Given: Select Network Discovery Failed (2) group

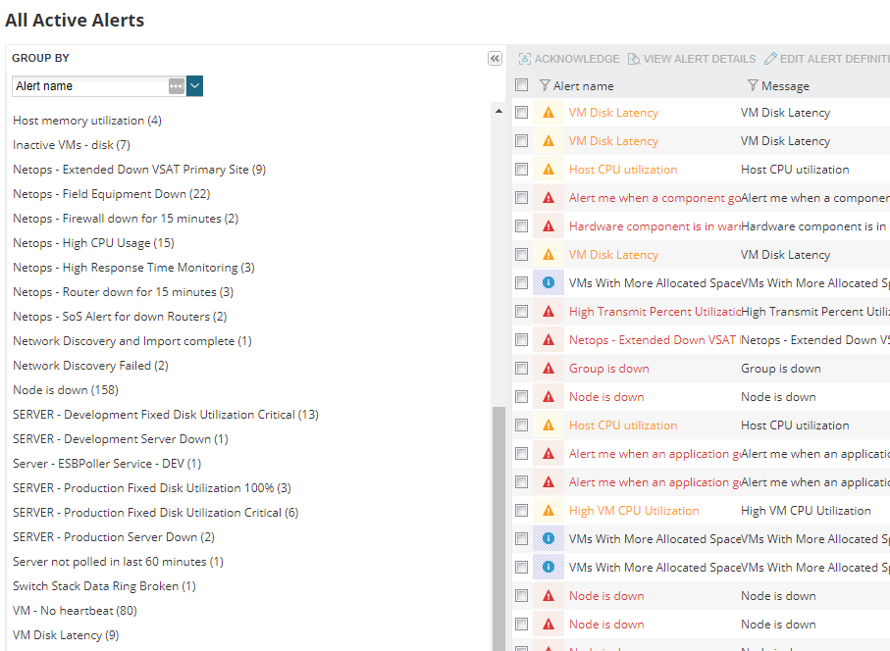Looking at the screenshot, I should 91,365.
